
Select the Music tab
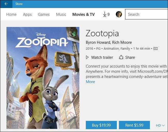point(61,14)
